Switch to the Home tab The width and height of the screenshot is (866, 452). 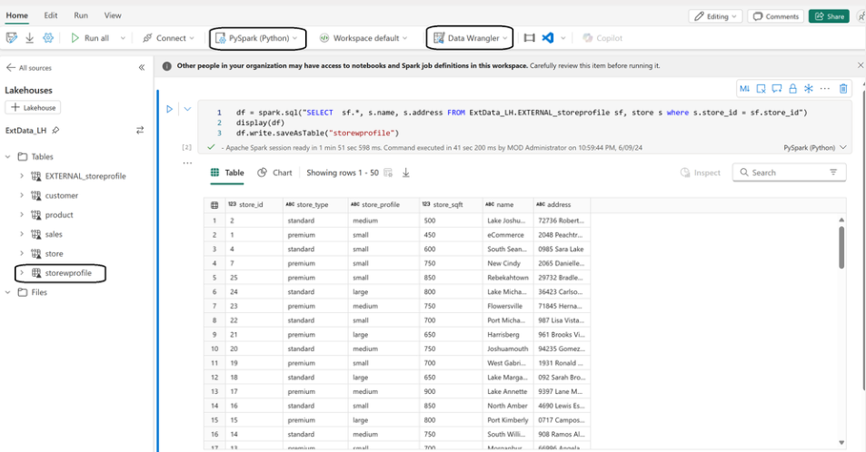pos(16,15)
